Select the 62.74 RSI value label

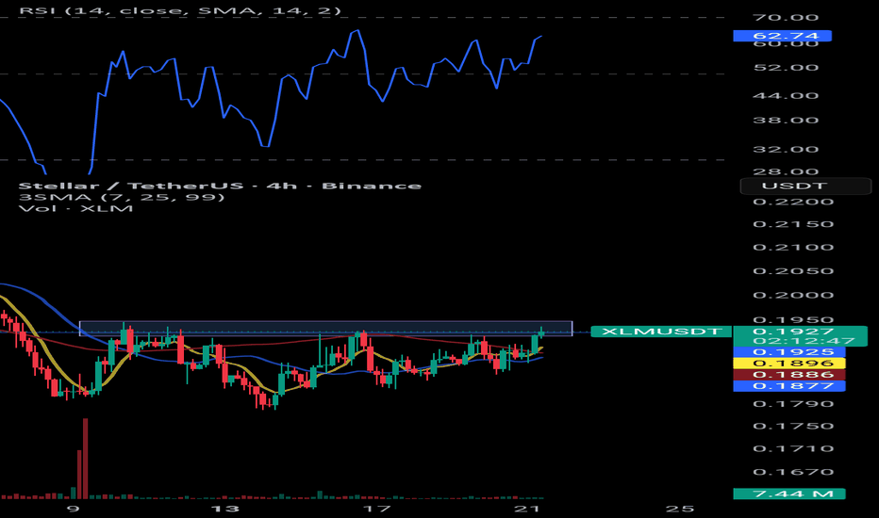point(782,36)
